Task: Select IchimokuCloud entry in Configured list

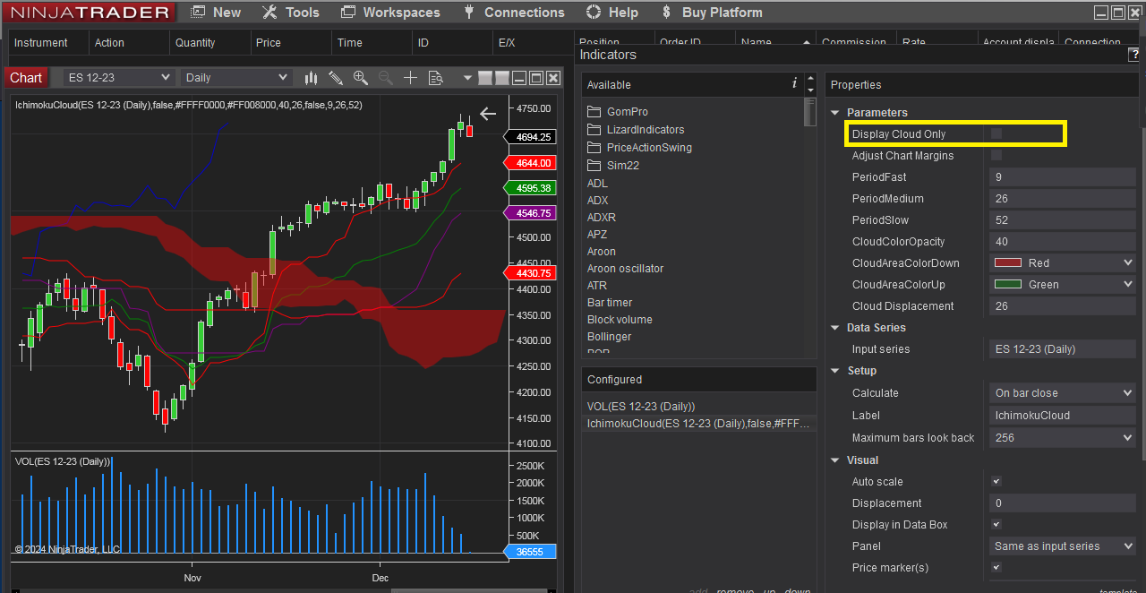Action: (698, 424)
